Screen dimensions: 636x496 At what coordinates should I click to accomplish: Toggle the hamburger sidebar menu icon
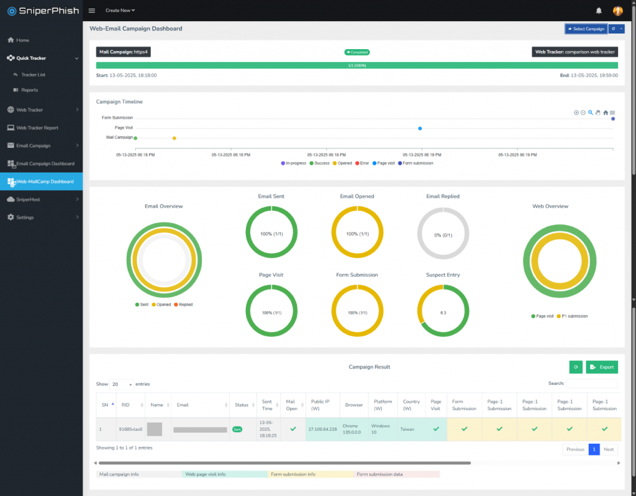coord(92,11)
